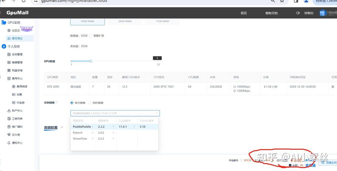Click the announcement speaker icon in header

tap(298, 13)
